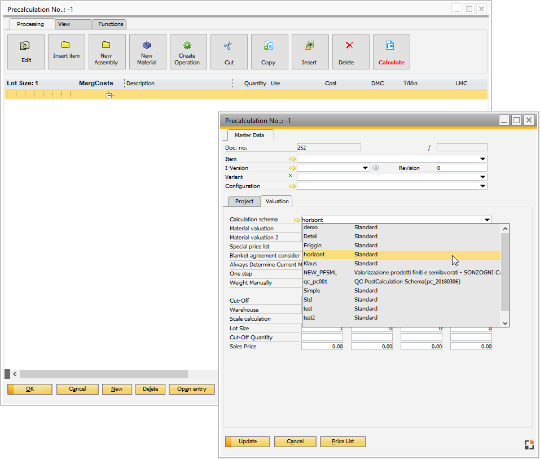Switch to the Functions tab
Viewport: 540px width, 459px height.
(109, 24)
